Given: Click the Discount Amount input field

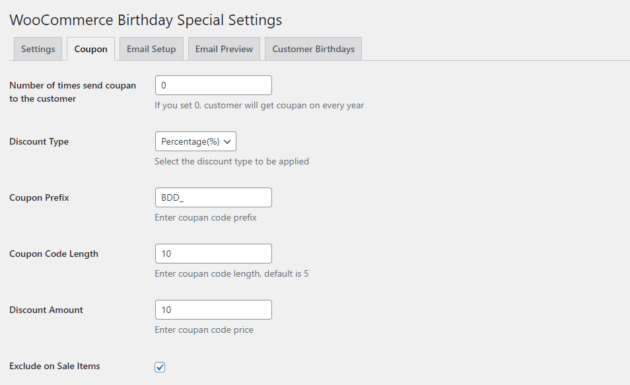Looking at the screenshot, I should point(213,310).
